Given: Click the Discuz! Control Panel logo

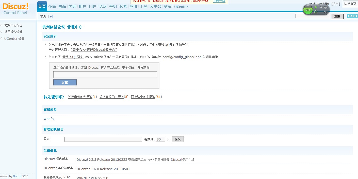Looking at the screenshot, I should tap(15, 9).
